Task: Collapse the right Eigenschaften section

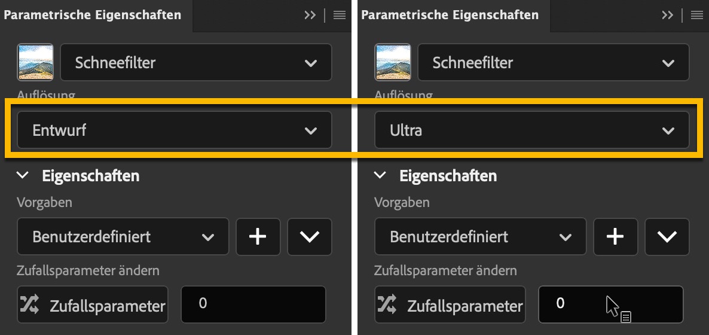Action: (380, 176)
